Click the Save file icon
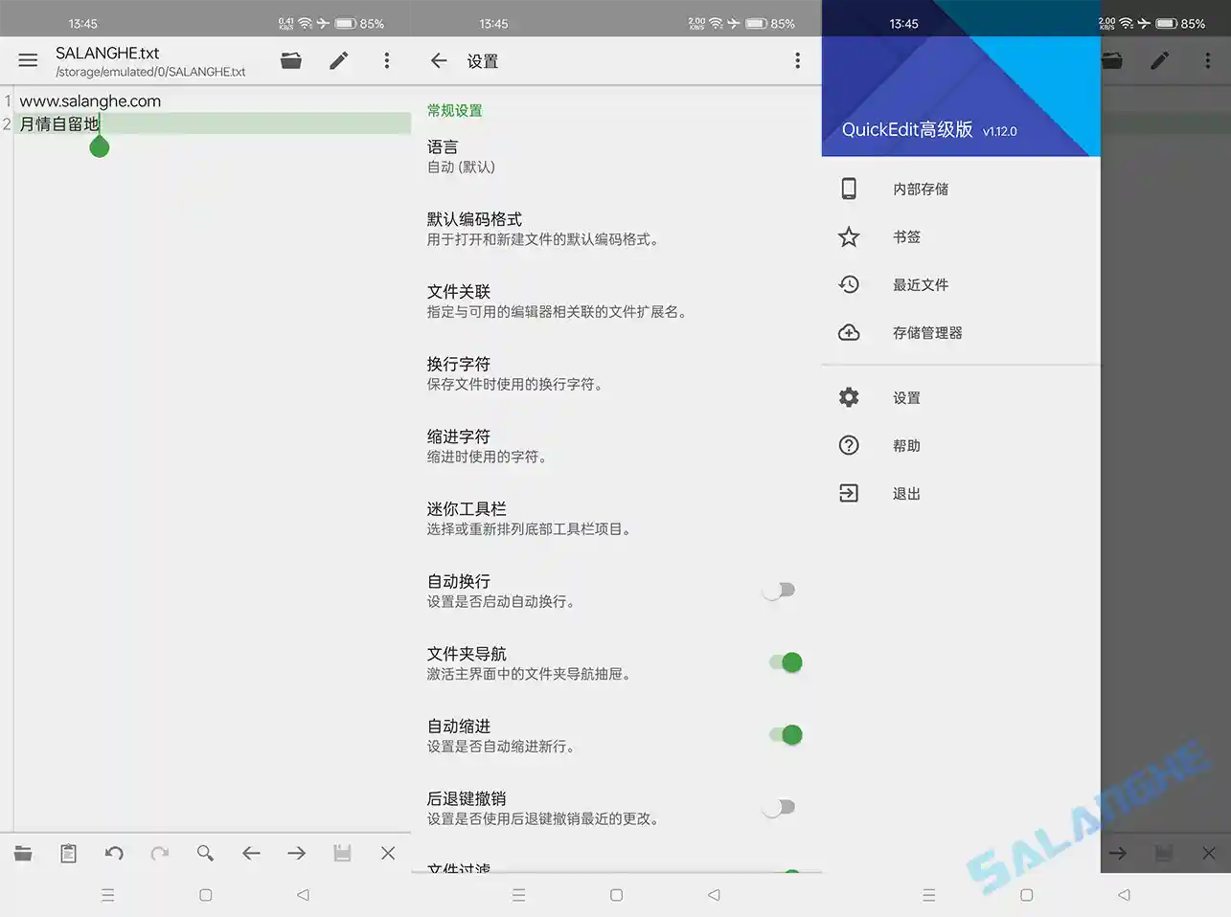 click(x=342, y=853)
